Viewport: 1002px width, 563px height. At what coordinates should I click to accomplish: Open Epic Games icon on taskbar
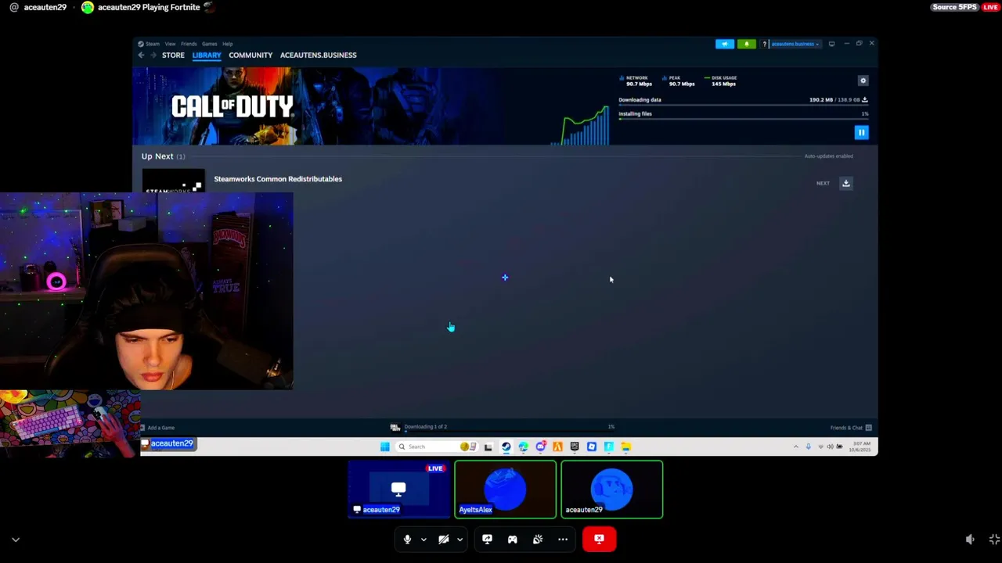coord(575,446)
